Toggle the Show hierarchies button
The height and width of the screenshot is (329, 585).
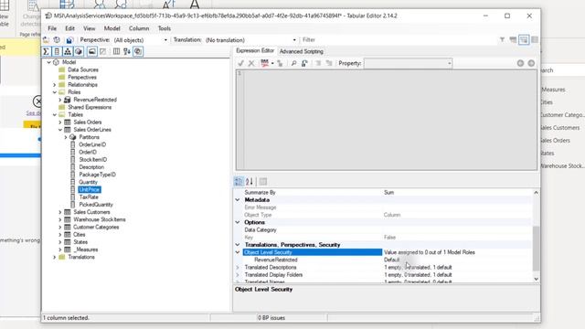click(68, 51)
